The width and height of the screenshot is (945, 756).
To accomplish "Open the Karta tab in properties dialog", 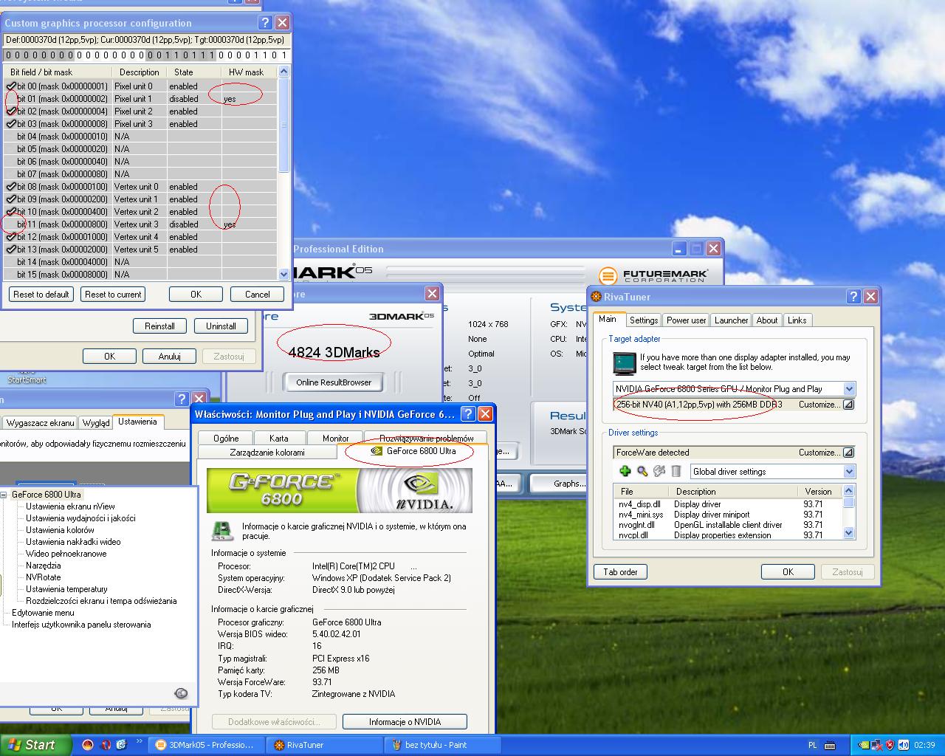I will (279, 439).
